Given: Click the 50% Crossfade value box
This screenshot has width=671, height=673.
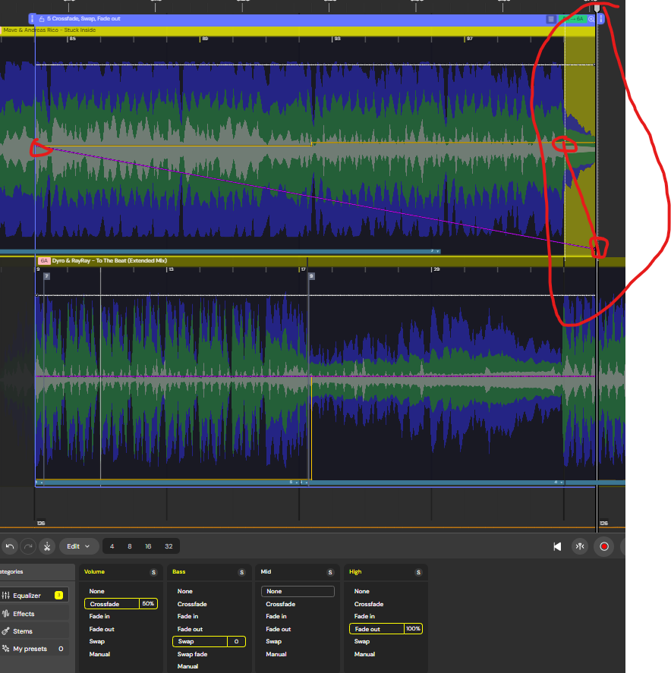Looking at the screenshot, I should point(148,604).
